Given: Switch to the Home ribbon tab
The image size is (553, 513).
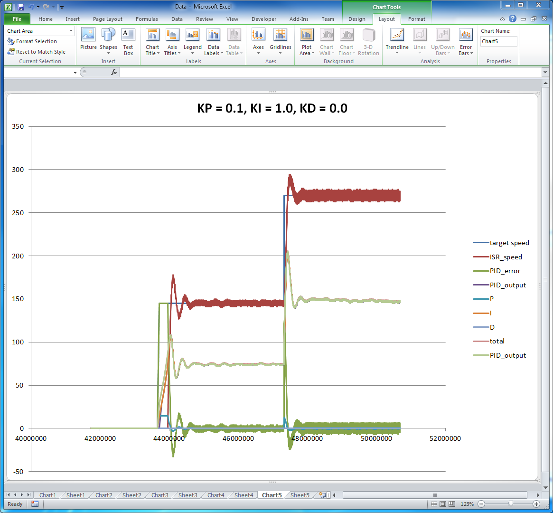Looking at the screenshot, I should pyautogui.click(x=46, y=19).
